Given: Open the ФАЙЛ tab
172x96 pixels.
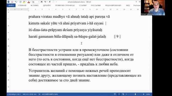Looking at the screenshot, I should click(x=11, y=5).
